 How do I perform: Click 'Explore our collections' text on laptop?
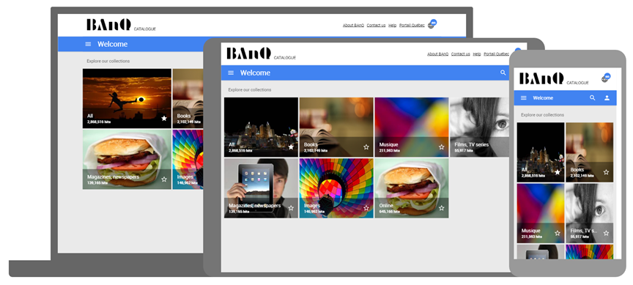click(108, 61)
